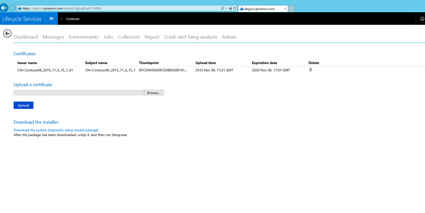Click thumbprint value DFCD0A95ADF250BE0589141...
The image size is (425, 213).
point(163,70)
